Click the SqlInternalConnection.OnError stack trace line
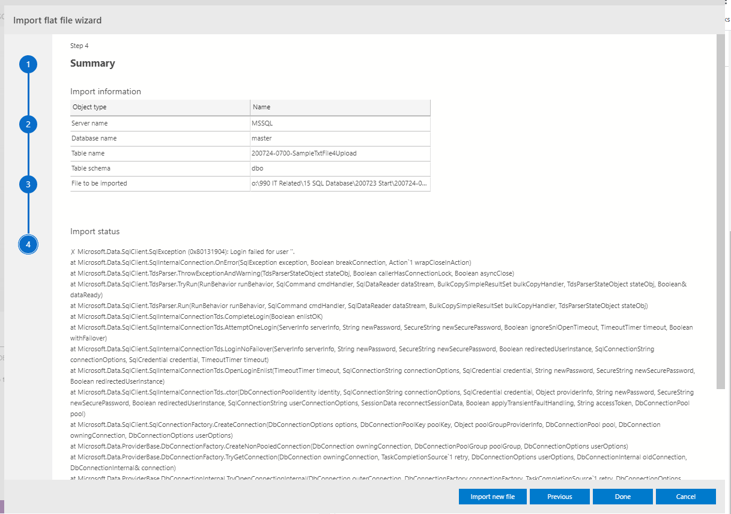Viewport: 731px width, 514px height. tap(271, 262)
